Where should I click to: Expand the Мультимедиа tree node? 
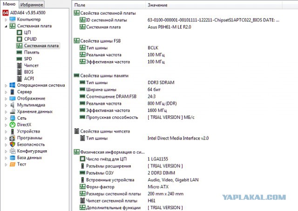tap(6, 105)
